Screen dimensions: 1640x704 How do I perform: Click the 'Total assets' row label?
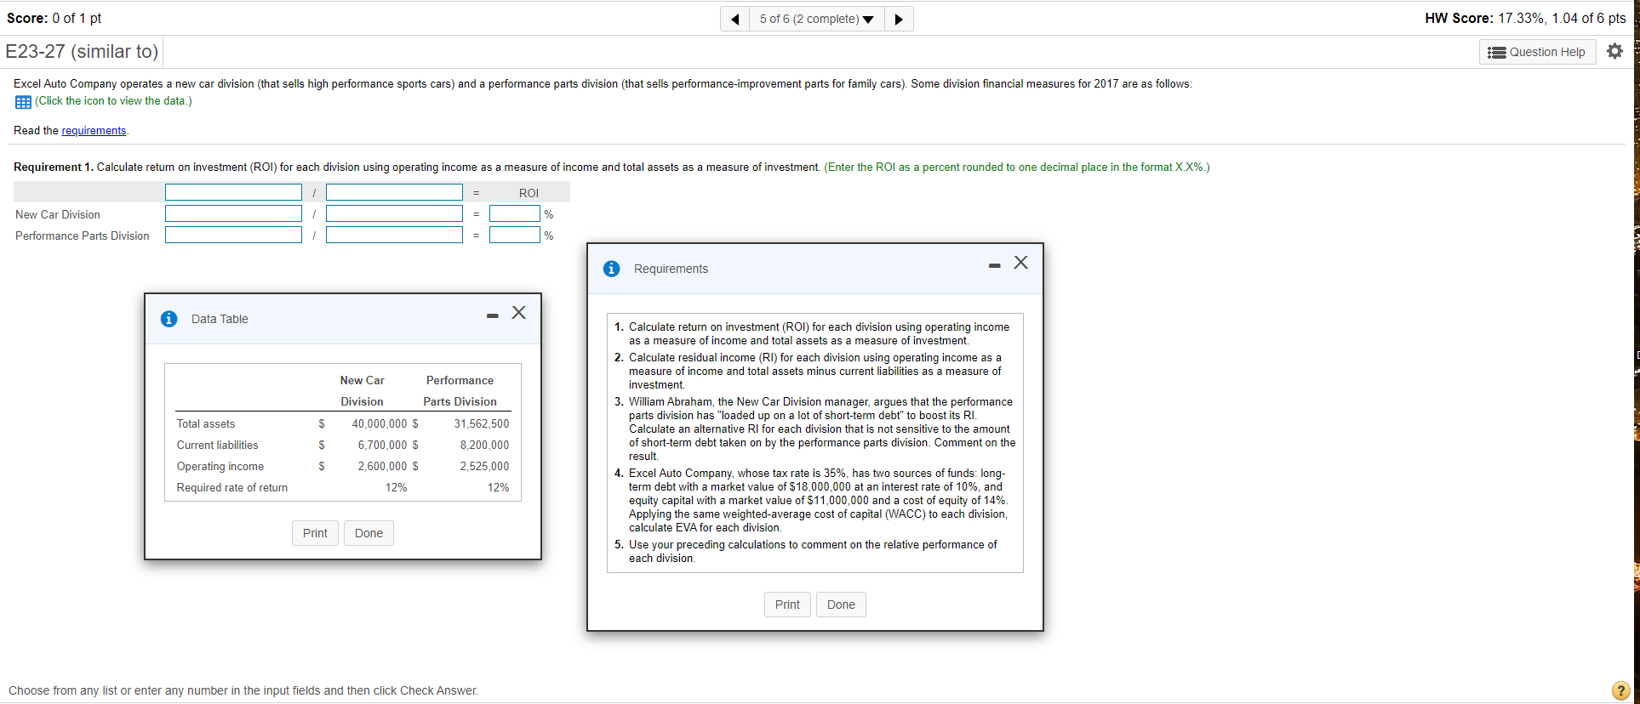206,424
